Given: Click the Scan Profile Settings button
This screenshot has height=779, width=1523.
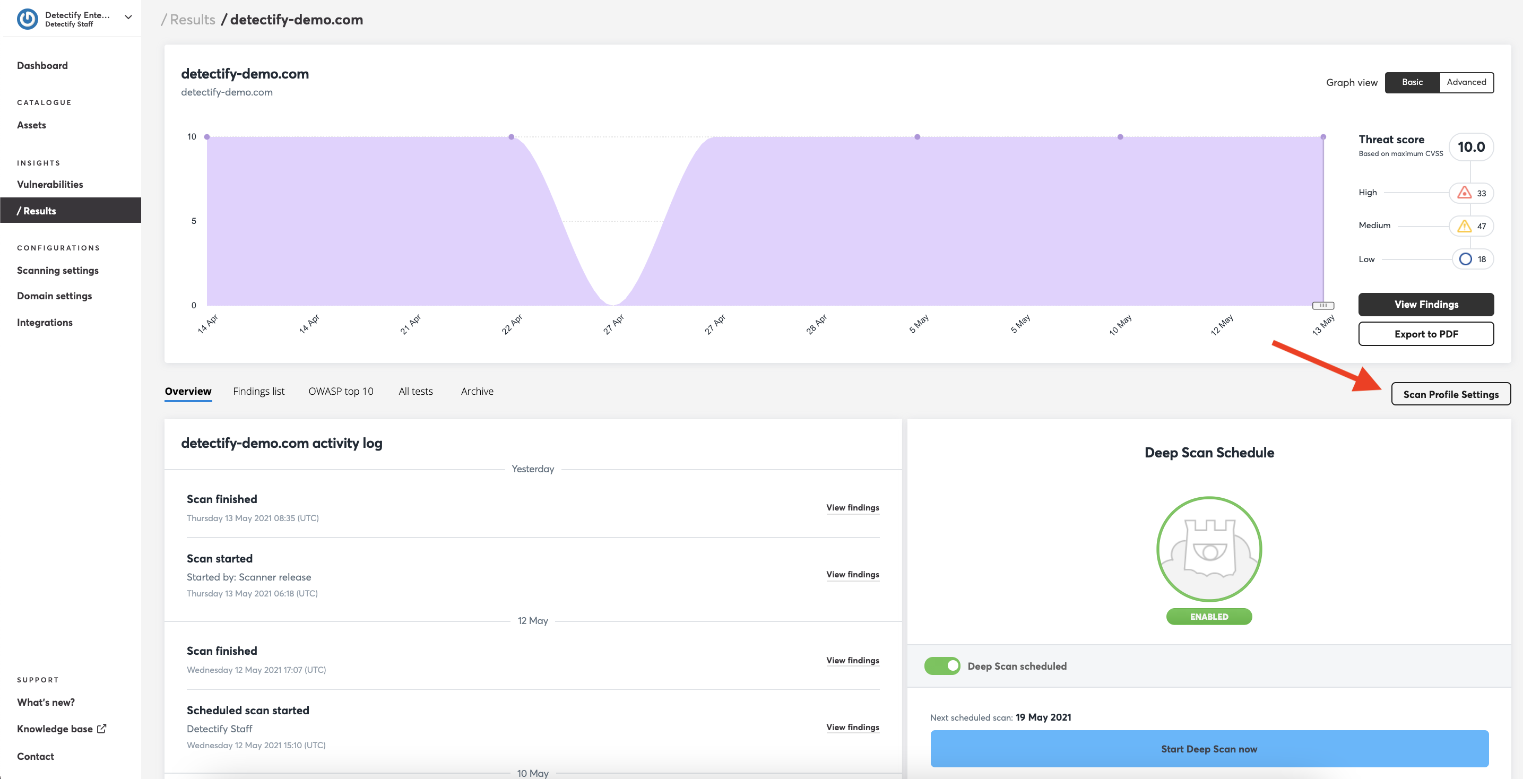Looking at the screenshot, I should point(1450,394).
